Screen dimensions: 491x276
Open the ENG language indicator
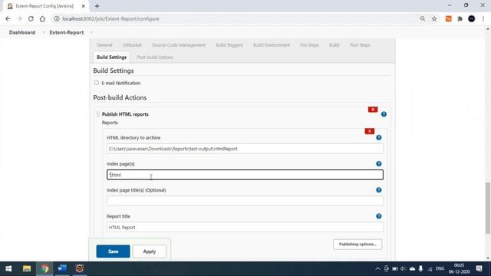click(440, 268)
